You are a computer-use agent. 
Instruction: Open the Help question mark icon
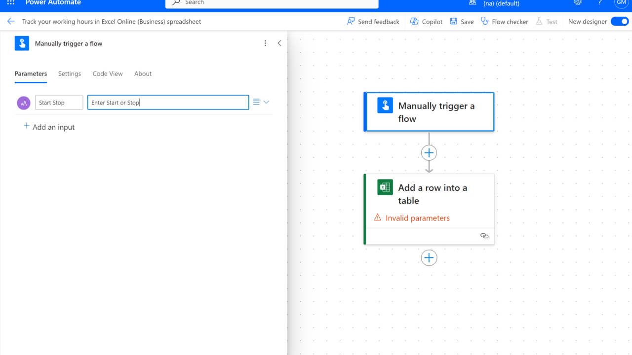(600, 2)
